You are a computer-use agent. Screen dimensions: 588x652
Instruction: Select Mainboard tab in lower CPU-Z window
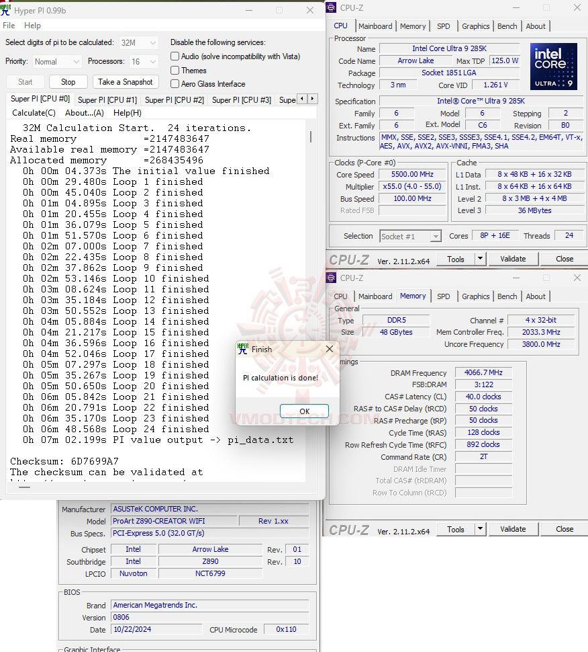pos(375,296)
